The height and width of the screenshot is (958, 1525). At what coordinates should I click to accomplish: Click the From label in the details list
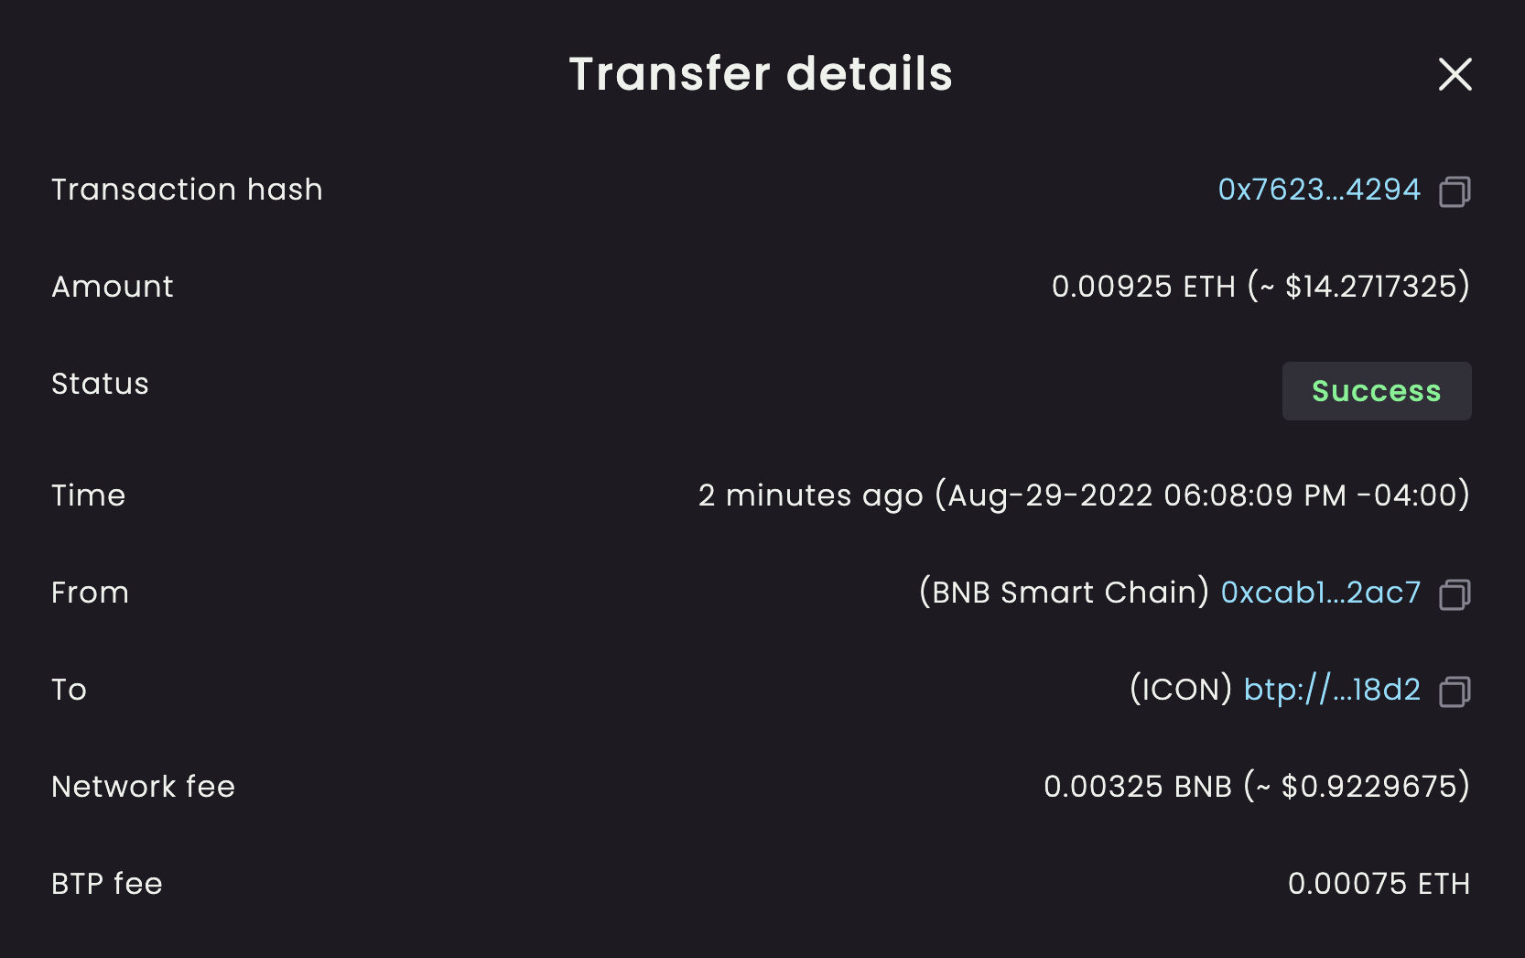(90, 593)
